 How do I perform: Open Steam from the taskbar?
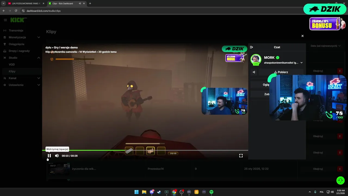[159, 192]
